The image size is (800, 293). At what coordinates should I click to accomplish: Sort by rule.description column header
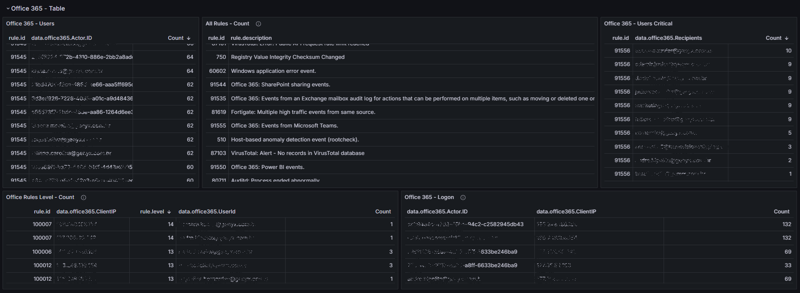coord(251,38)
